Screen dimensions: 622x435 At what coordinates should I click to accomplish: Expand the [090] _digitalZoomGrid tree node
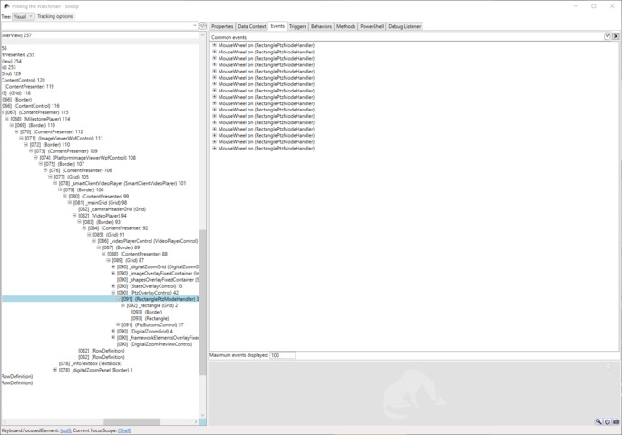tap(113, 267)
